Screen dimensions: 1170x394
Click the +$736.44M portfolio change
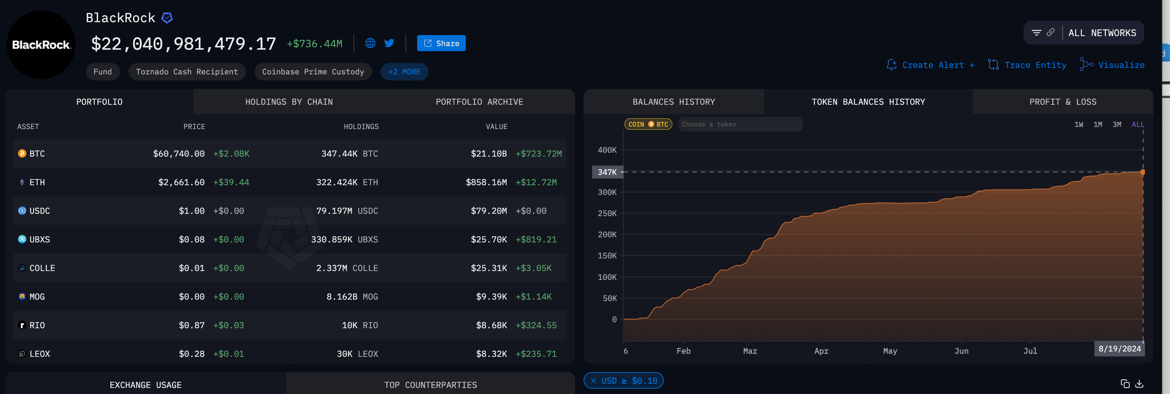314,44
